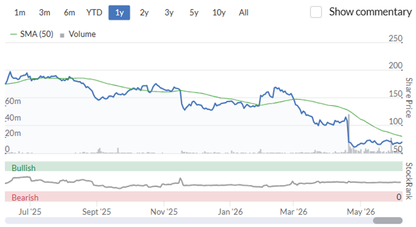416x227 pixels.
Task: Show the All time range
Action: tap(243, 12)
